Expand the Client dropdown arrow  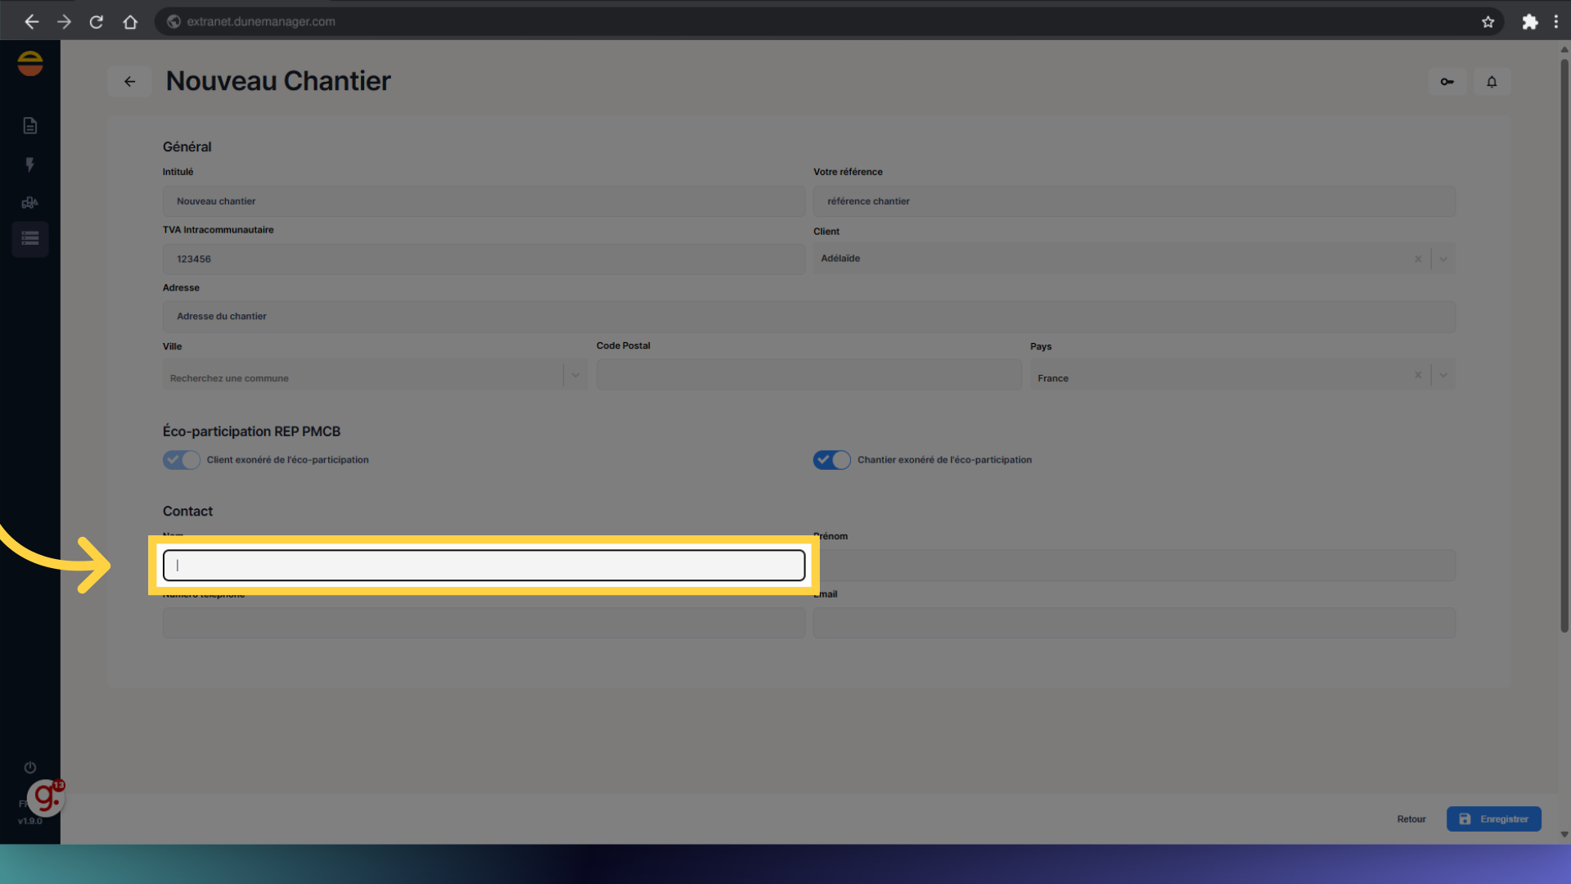(x=1443, y=259)
